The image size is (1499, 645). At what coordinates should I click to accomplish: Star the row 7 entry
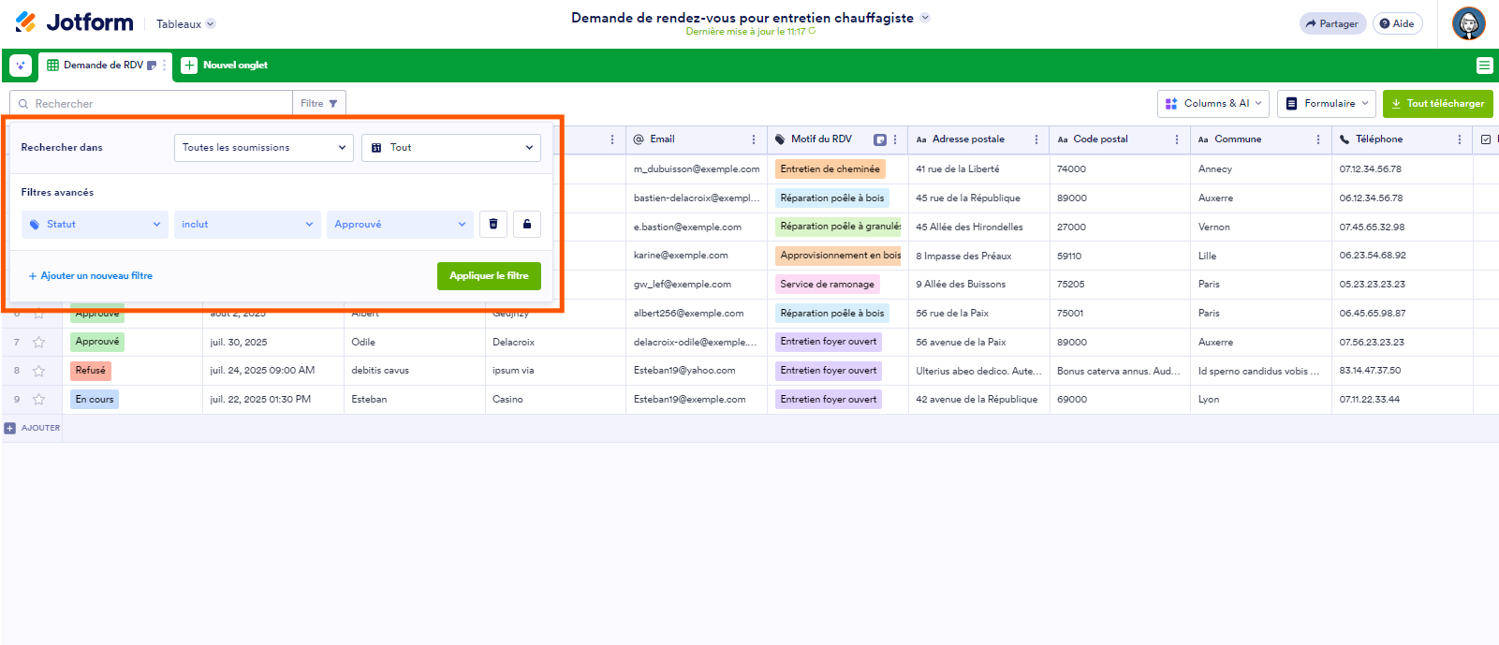pos(39,343)
